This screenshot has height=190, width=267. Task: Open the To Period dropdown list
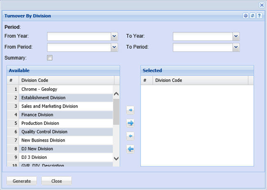tap(236, 47)
